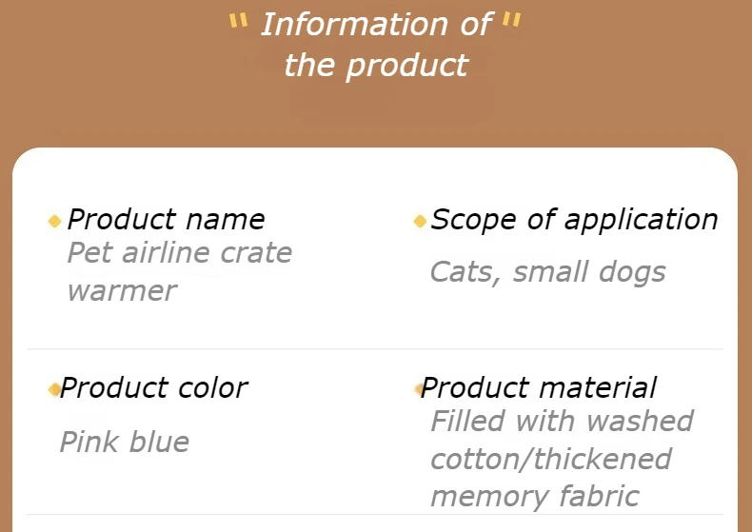
Task: Click the diamond bullet beside Product name
Action: 54,222
